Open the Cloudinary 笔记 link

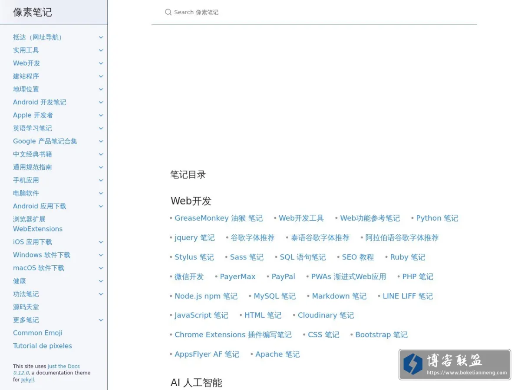[x=326, y=315]
